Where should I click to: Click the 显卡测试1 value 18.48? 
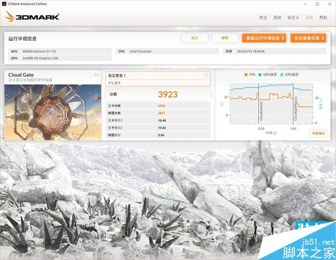(x=162, y=120)
